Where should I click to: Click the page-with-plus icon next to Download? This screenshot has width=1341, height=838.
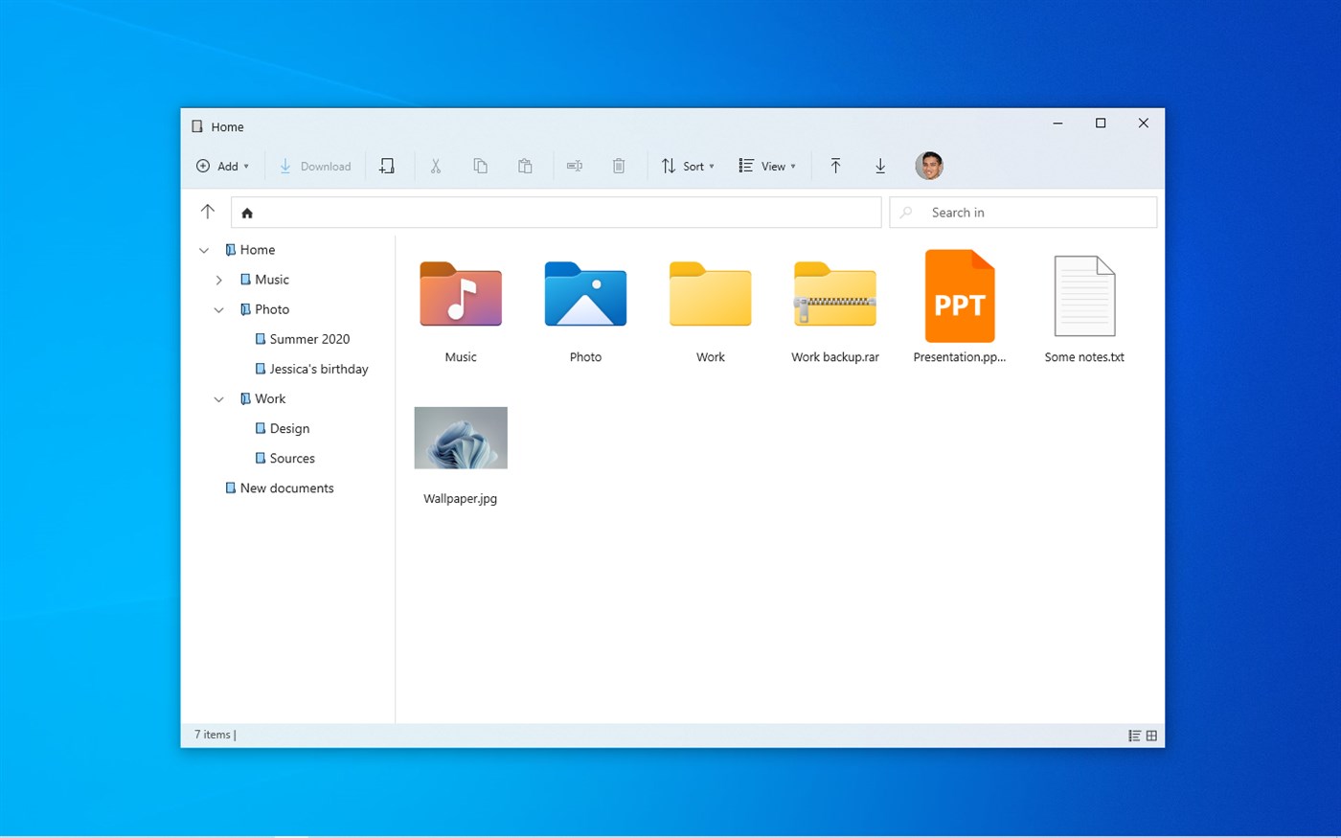[387, 166]
